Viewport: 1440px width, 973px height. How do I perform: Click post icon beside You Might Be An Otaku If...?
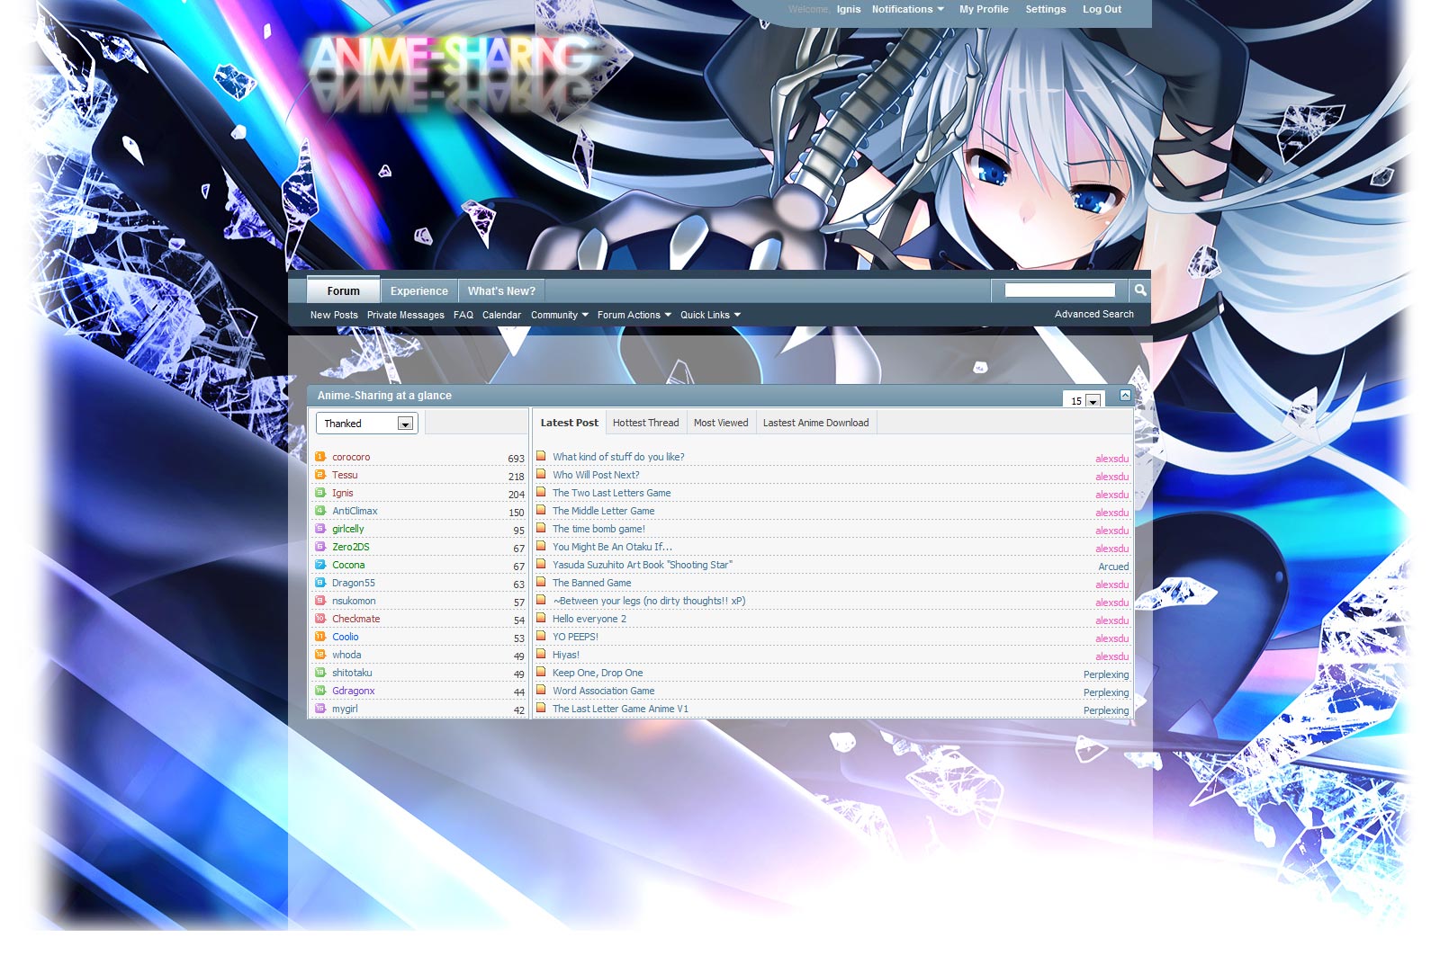[541, 546]
